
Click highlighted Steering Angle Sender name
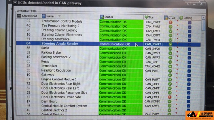(x=60, y=44)
